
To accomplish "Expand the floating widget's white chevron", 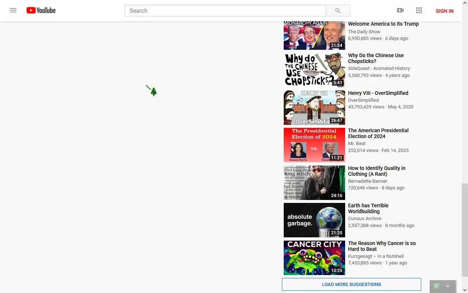I will click(448, 286).
